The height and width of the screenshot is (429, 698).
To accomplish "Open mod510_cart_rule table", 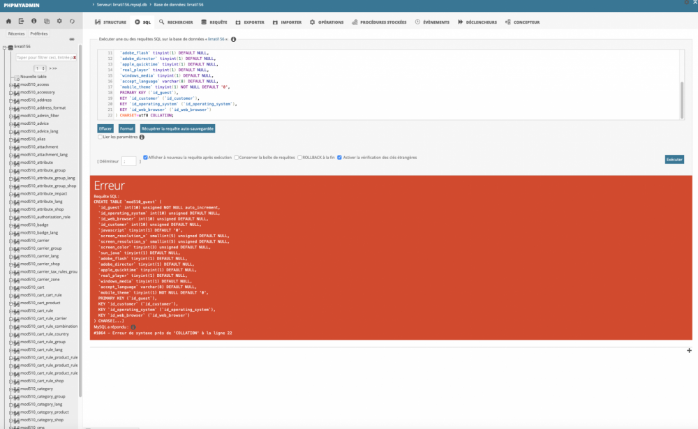I will pyautogui.click(x=36, y=311).
